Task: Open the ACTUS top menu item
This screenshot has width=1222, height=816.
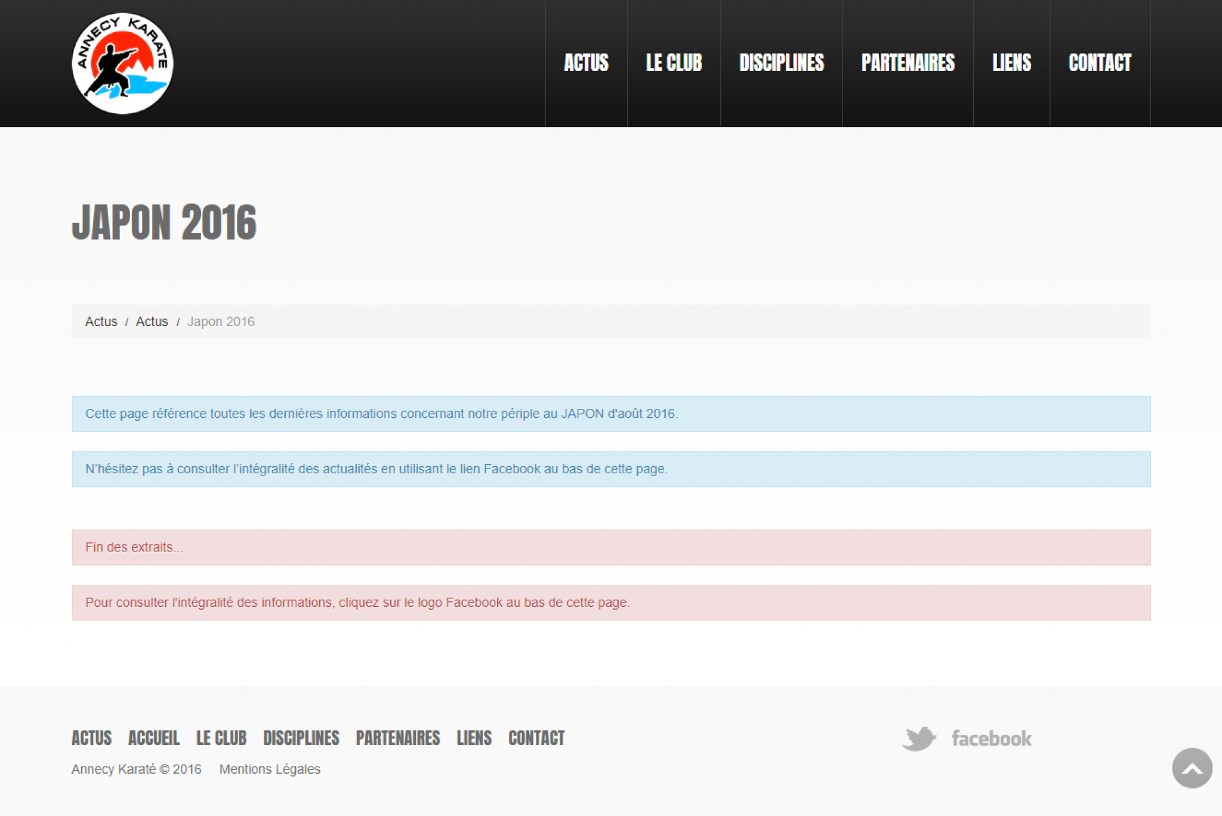Action: (x=586, y=63)
